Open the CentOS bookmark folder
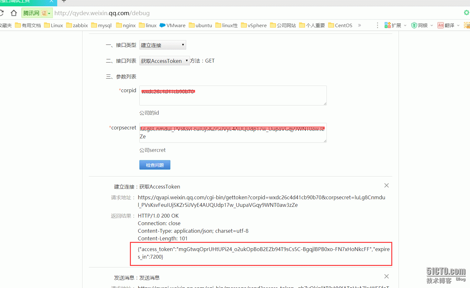The height and width of the screenshot is (288, 470). coord(340,25)
